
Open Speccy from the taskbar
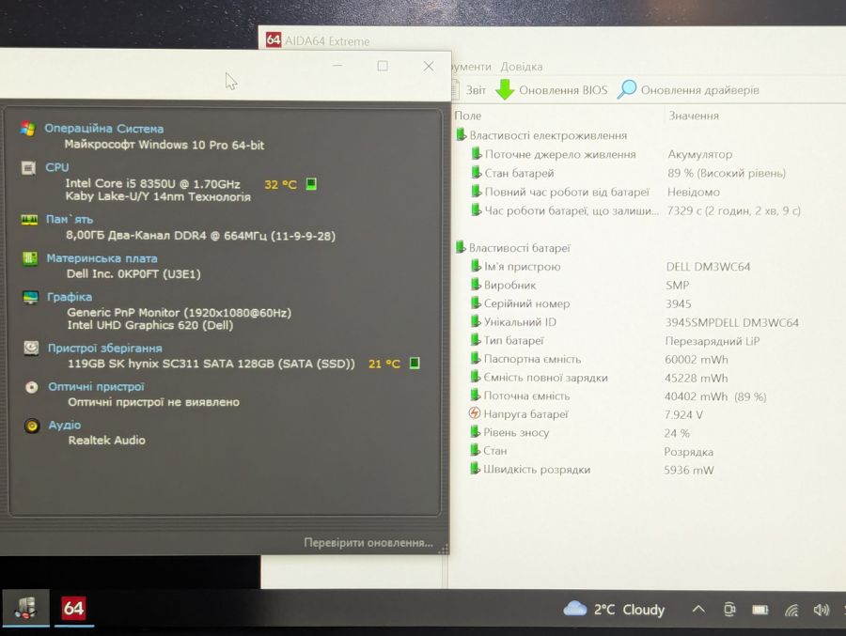pyautogui.click(x=25, y=608)
